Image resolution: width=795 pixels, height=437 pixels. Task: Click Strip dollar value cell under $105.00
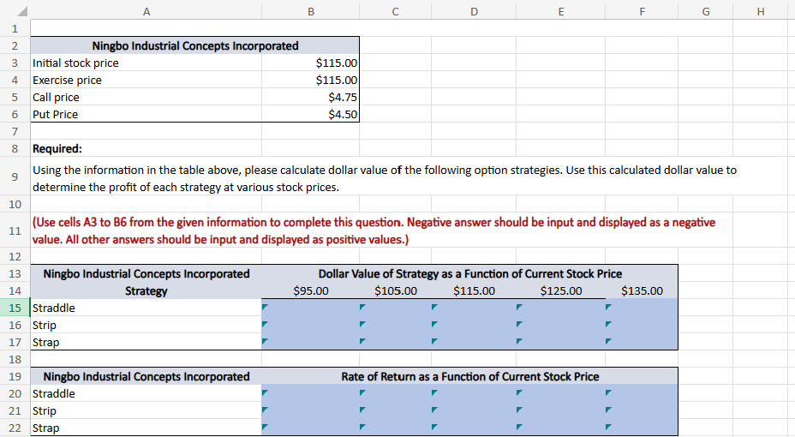pos(396,325)
